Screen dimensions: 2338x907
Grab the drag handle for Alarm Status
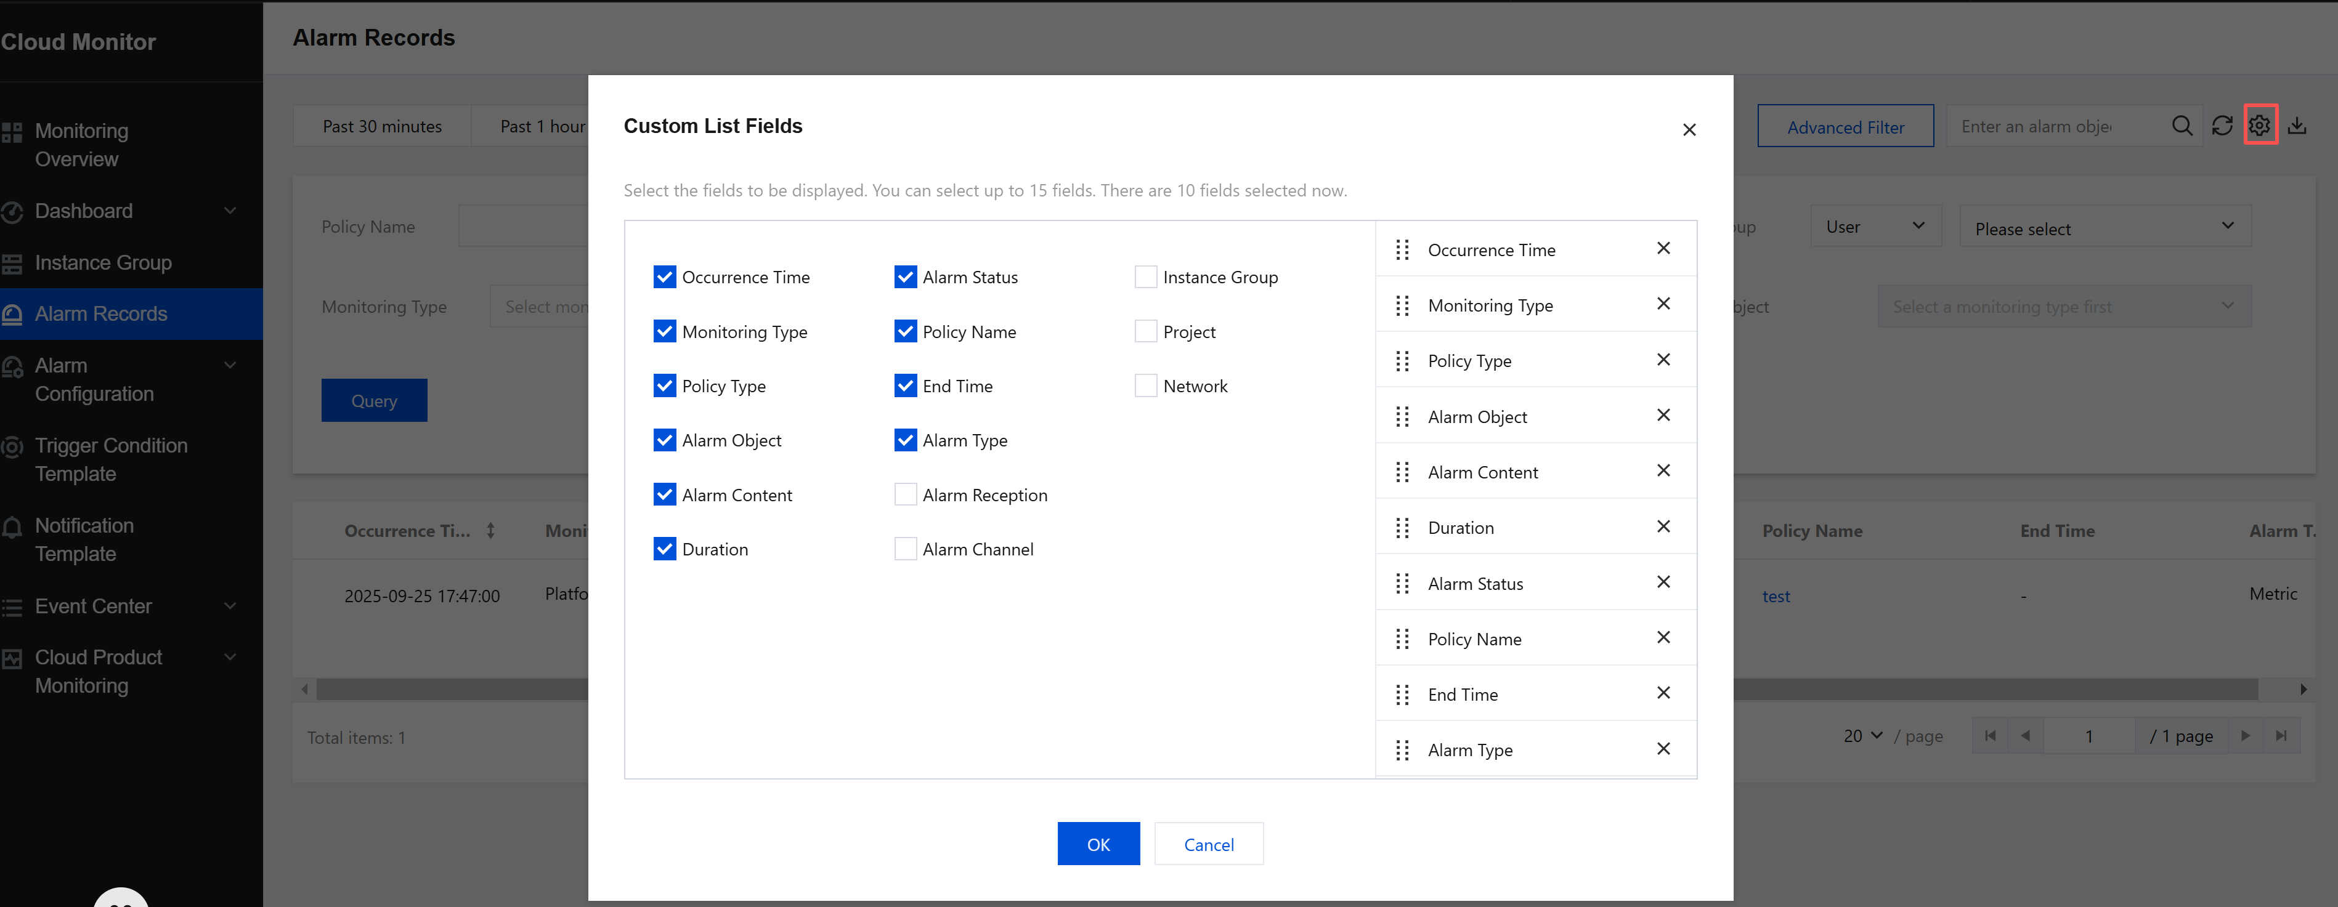1402,583
